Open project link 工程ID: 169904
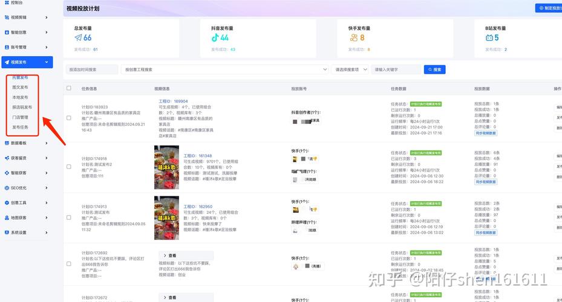The image size is (562, 302). (x=173, y=101)
